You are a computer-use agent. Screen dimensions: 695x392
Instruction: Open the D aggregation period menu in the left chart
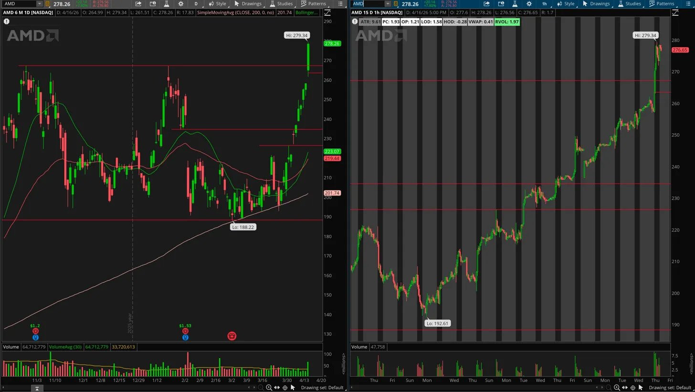[196, 4]
